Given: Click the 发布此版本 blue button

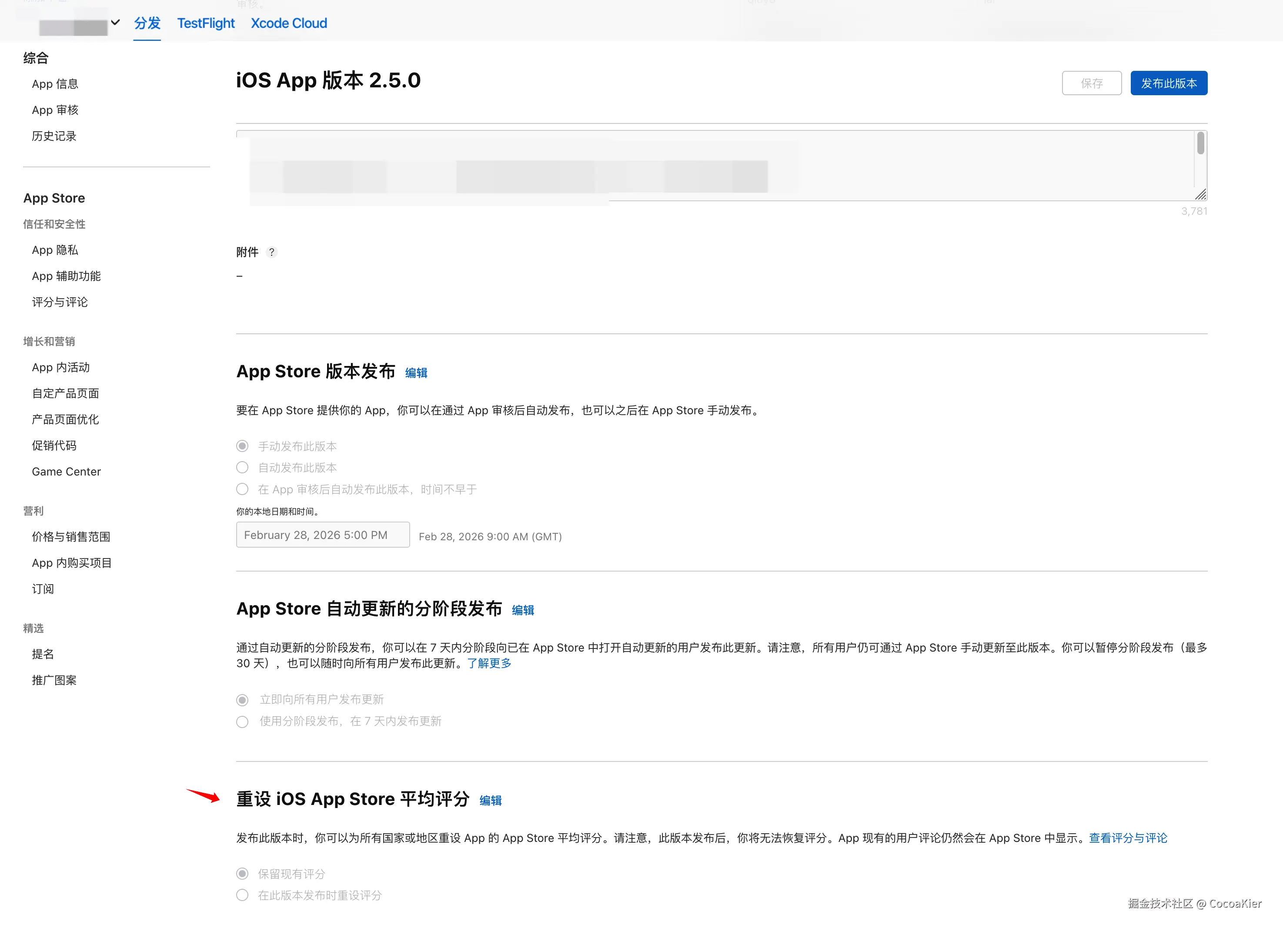Looking at the screenshot, I should tap(1168, 83).
